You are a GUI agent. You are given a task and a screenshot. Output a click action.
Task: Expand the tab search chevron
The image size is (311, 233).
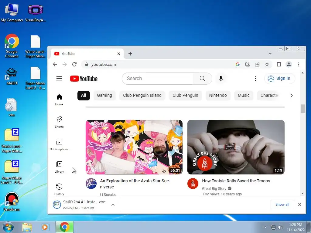(x=270, y=54)
